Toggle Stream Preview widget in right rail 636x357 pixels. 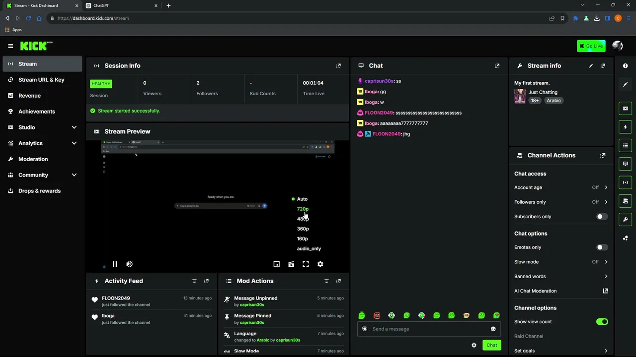[626, 109]
